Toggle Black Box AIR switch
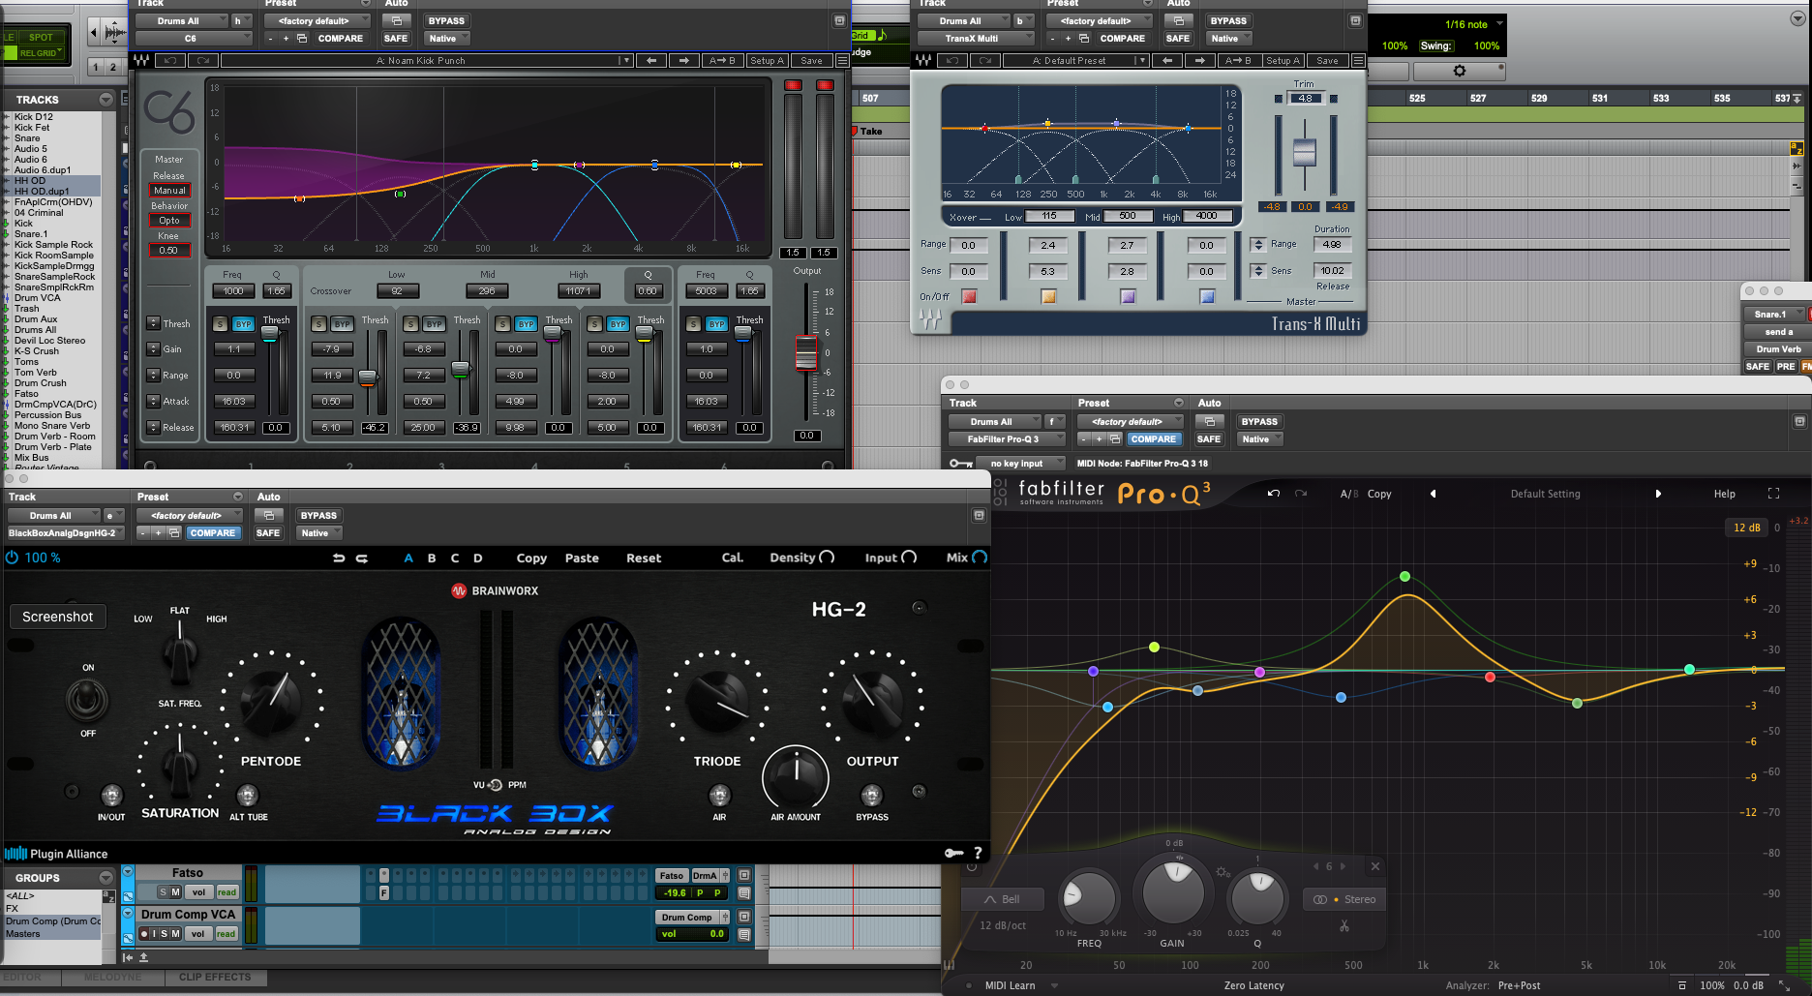 [x=719, y=796]
